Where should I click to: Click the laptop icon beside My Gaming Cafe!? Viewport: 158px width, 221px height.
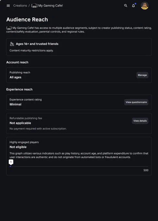(x=34, y=6)
